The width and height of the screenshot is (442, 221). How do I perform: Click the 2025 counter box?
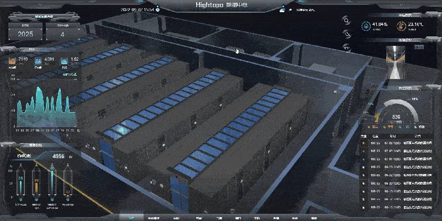25,34
